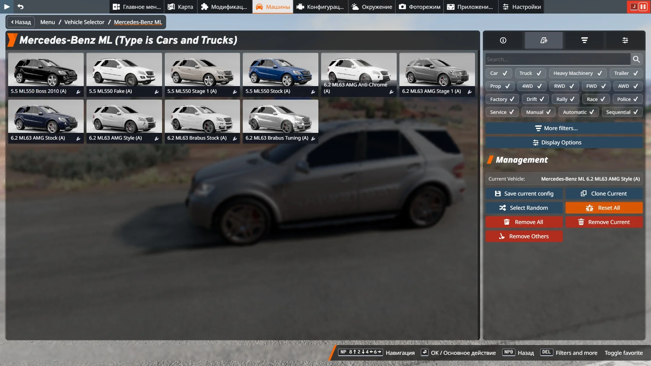Image resolution: width=651 pixels, height=366 pixels.
Task: Expand More filters
Action: tap(564, 128)
